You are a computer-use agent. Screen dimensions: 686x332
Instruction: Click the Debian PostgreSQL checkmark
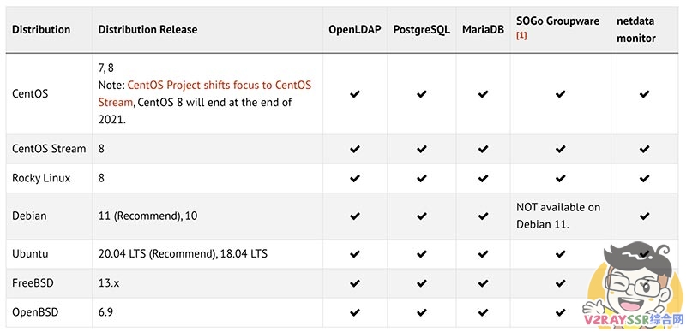(421, 216)
